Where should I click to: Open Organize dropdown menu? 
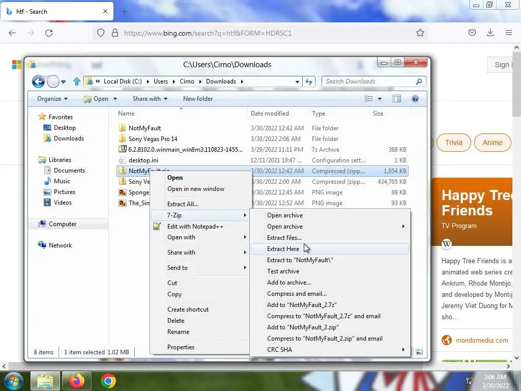click(52, 99)
